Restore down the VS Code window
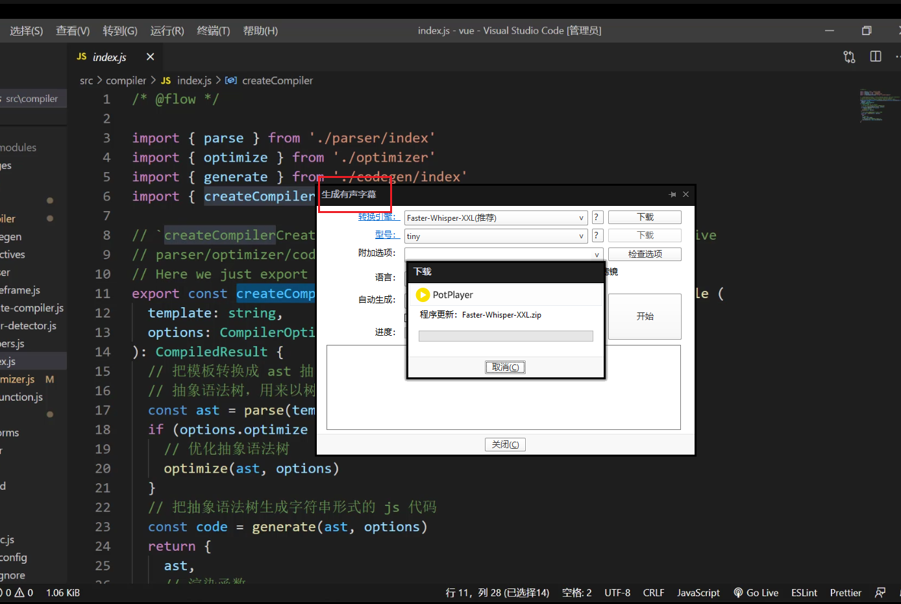 pos(866,31)
